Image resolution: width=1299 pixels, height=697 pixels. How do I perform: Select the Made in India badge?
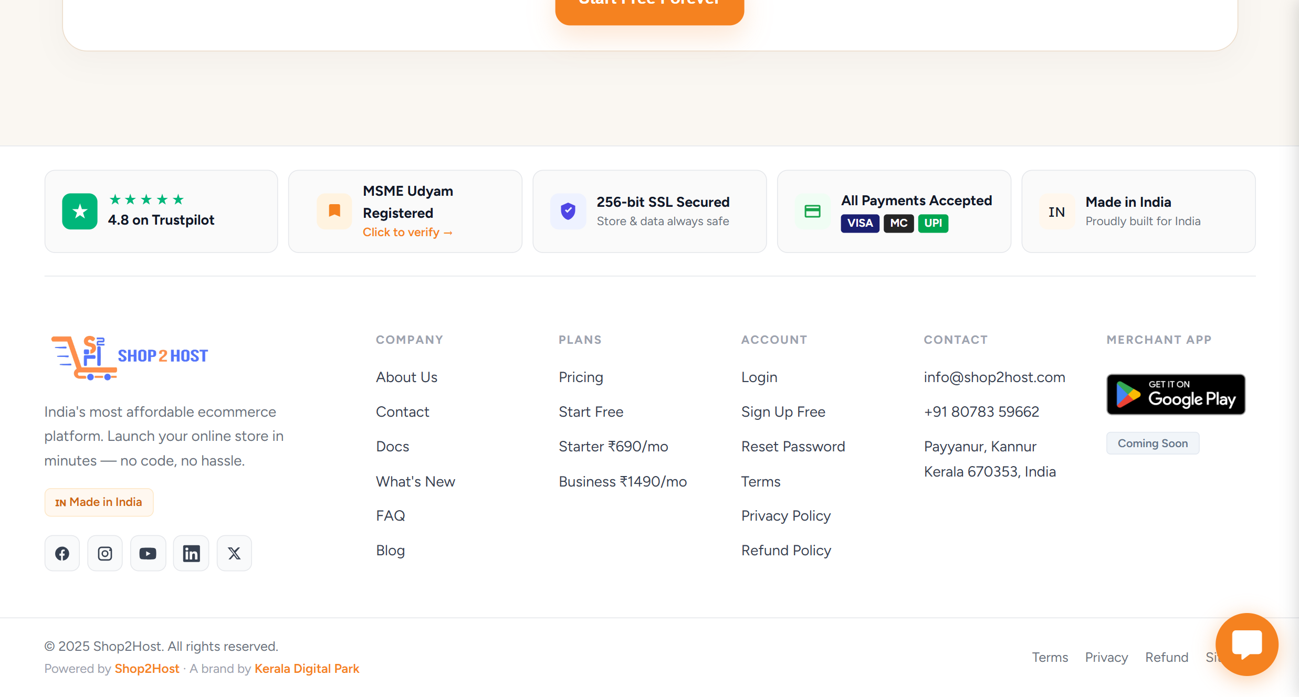point(99,502)
